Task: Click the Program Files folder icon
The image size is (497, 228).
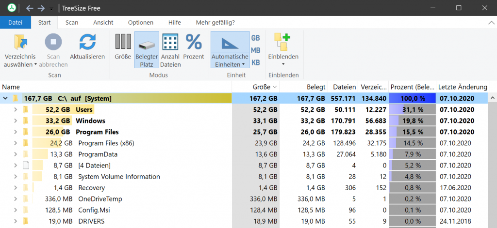Action: click(26, 132)
